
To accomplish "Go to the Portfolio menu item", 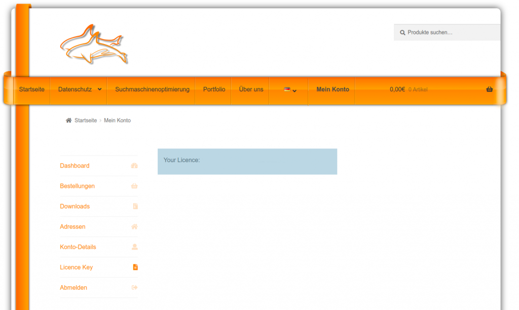I will (214, 89).
